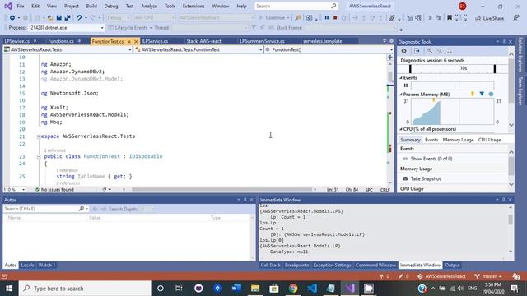
Task: Click the diagnostics timeline ruler at 10s
Action: coord(464,68)
